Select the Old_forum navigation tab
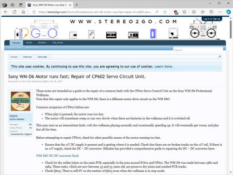This screenshot has height=175, width=233. click(x=58, y=42)
